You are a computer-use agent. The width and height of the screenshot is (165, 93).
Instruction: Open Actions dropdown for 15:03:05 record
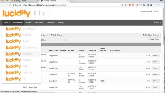pyautogui.click(x=156, y=75)
